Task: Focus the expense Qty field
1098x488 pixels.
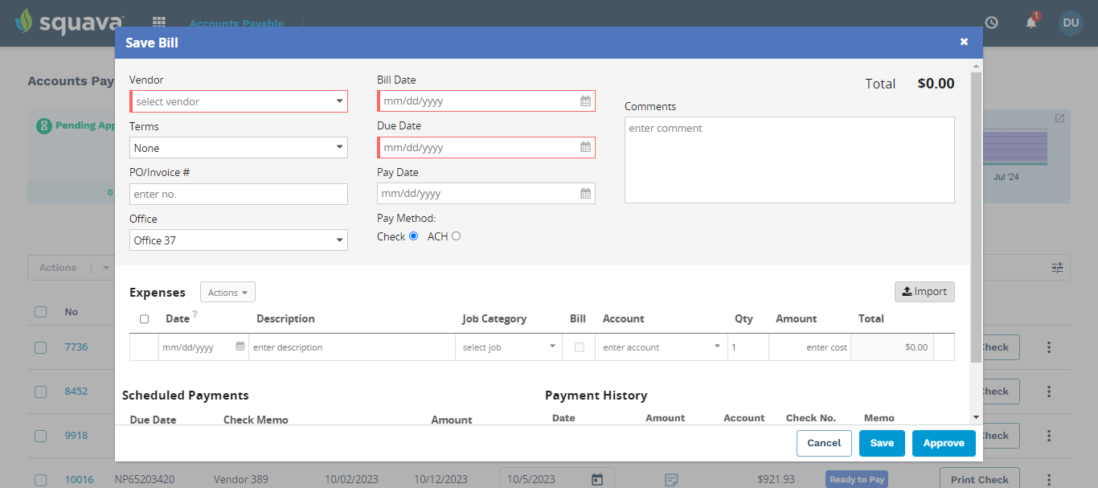Action: point(748,347)
